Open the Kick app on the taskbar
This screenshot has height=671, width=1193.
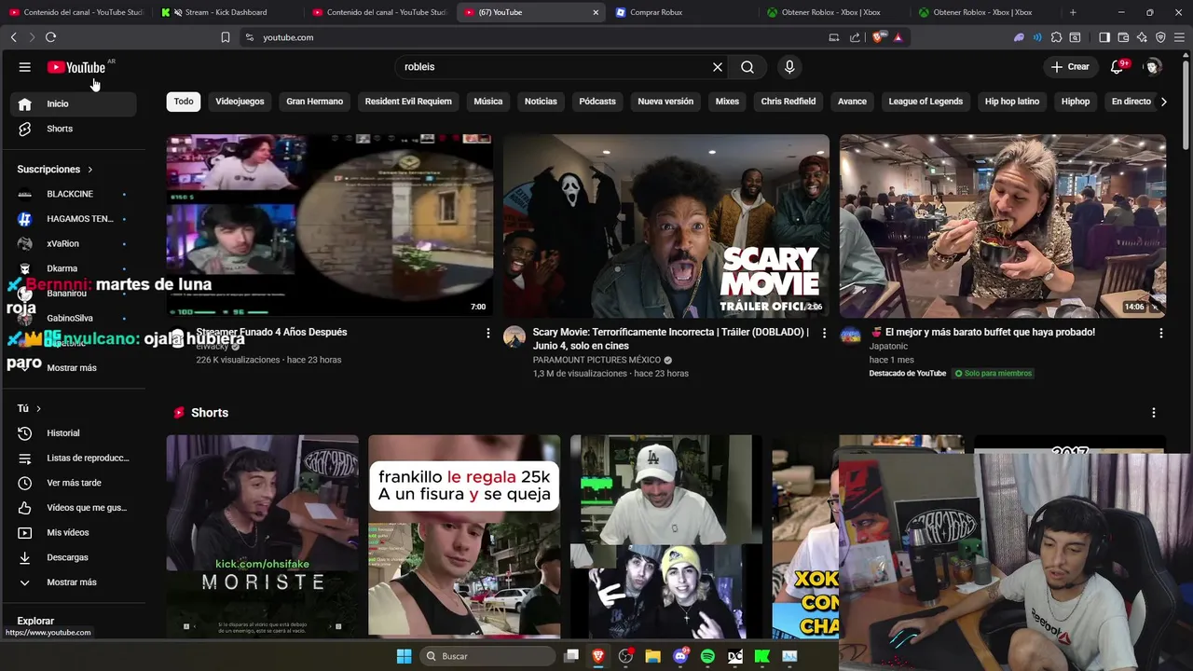[762, 656]
